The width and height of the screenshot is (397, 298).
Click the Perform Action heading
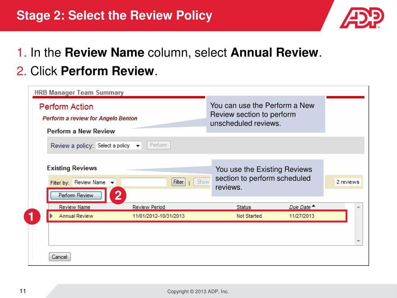click(66, 107)
